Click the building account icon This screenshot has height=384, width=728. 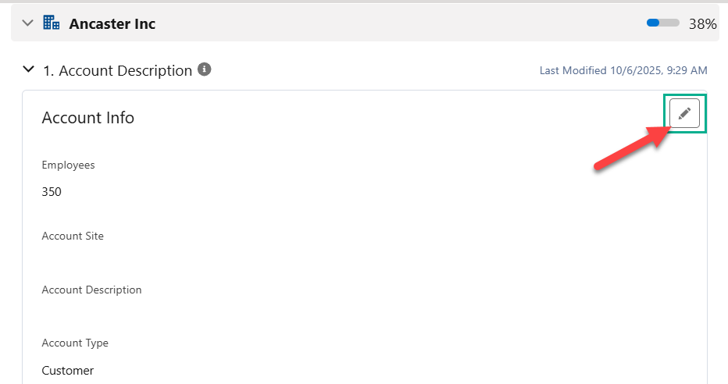[52, 23]
